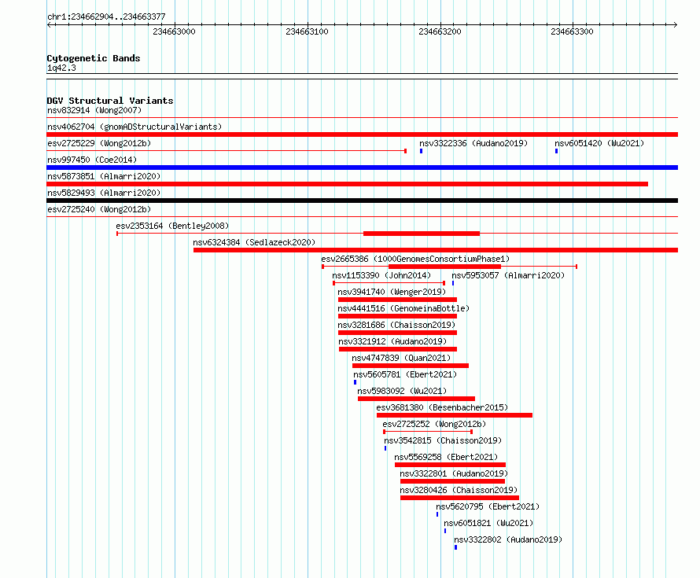
Task: Click the red bar under nsv3280426
Action: point(459,498)
